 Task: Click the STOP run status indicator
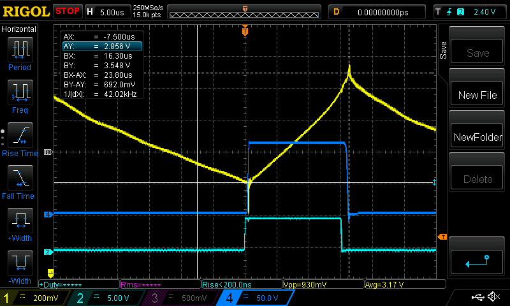tap(67, 11)
